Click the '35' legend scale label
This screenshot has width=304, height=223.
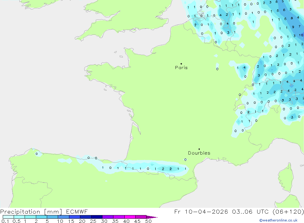pos(115,221)
